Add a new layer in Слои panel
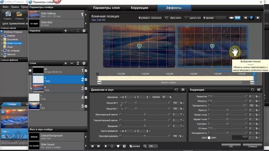Image resolution: width=269 pixels, height=151 pixels. click(66, 63)
